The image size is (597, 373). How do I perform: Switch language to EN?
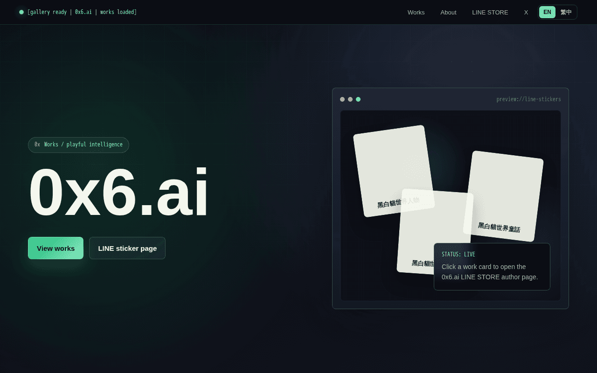point(547,12)
